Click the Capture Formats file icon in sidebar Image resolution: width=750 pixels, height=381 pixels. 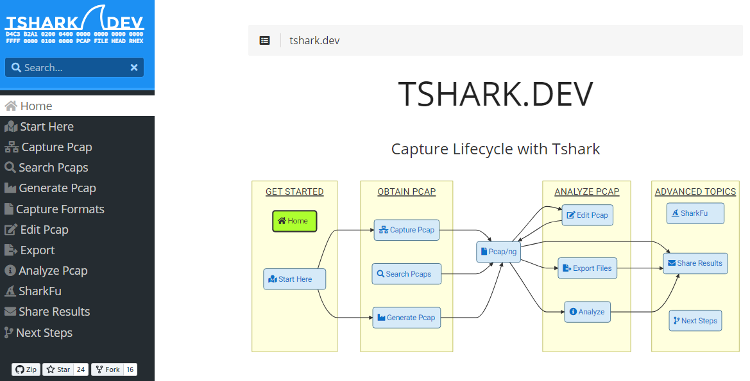coord(8,209)
